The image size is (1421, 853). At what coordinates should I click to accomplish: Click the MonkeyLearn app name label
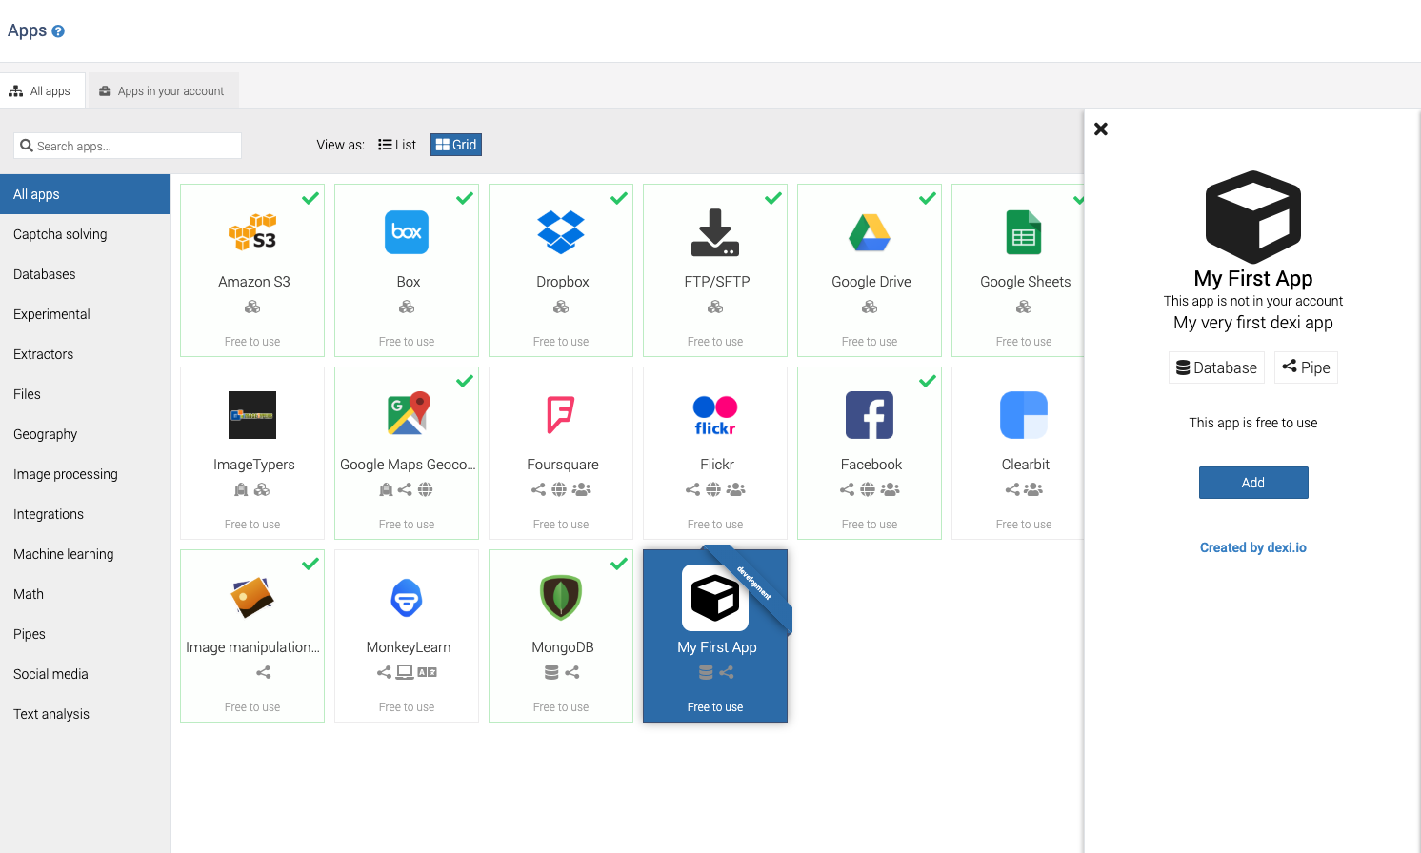[x=409, y=647]
